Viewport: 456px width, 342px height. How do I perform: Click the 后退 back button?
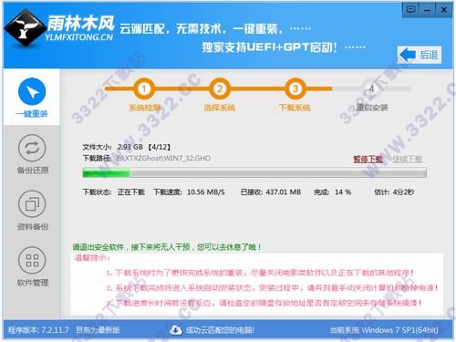pyautogui.click(x=420, y=55)
